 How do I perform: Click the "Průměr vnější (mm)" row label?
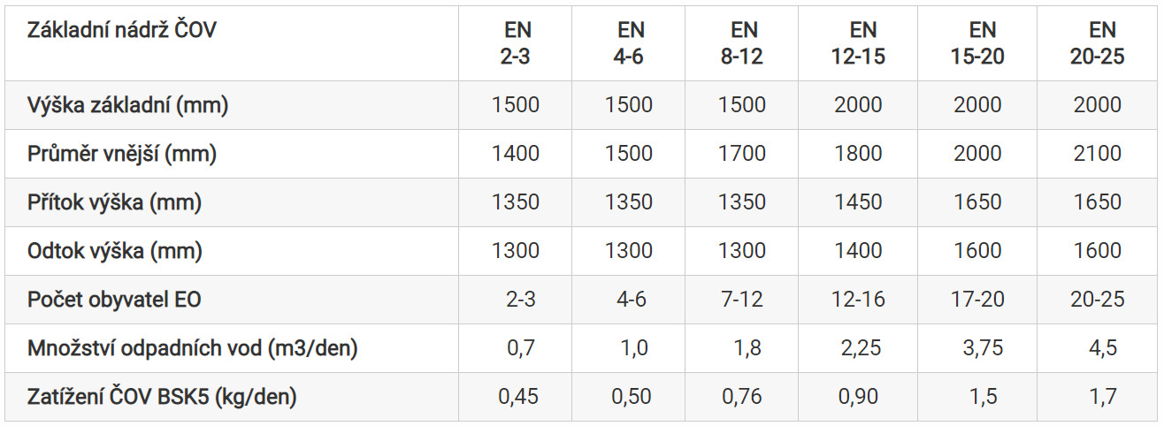[x=122, y=154]
